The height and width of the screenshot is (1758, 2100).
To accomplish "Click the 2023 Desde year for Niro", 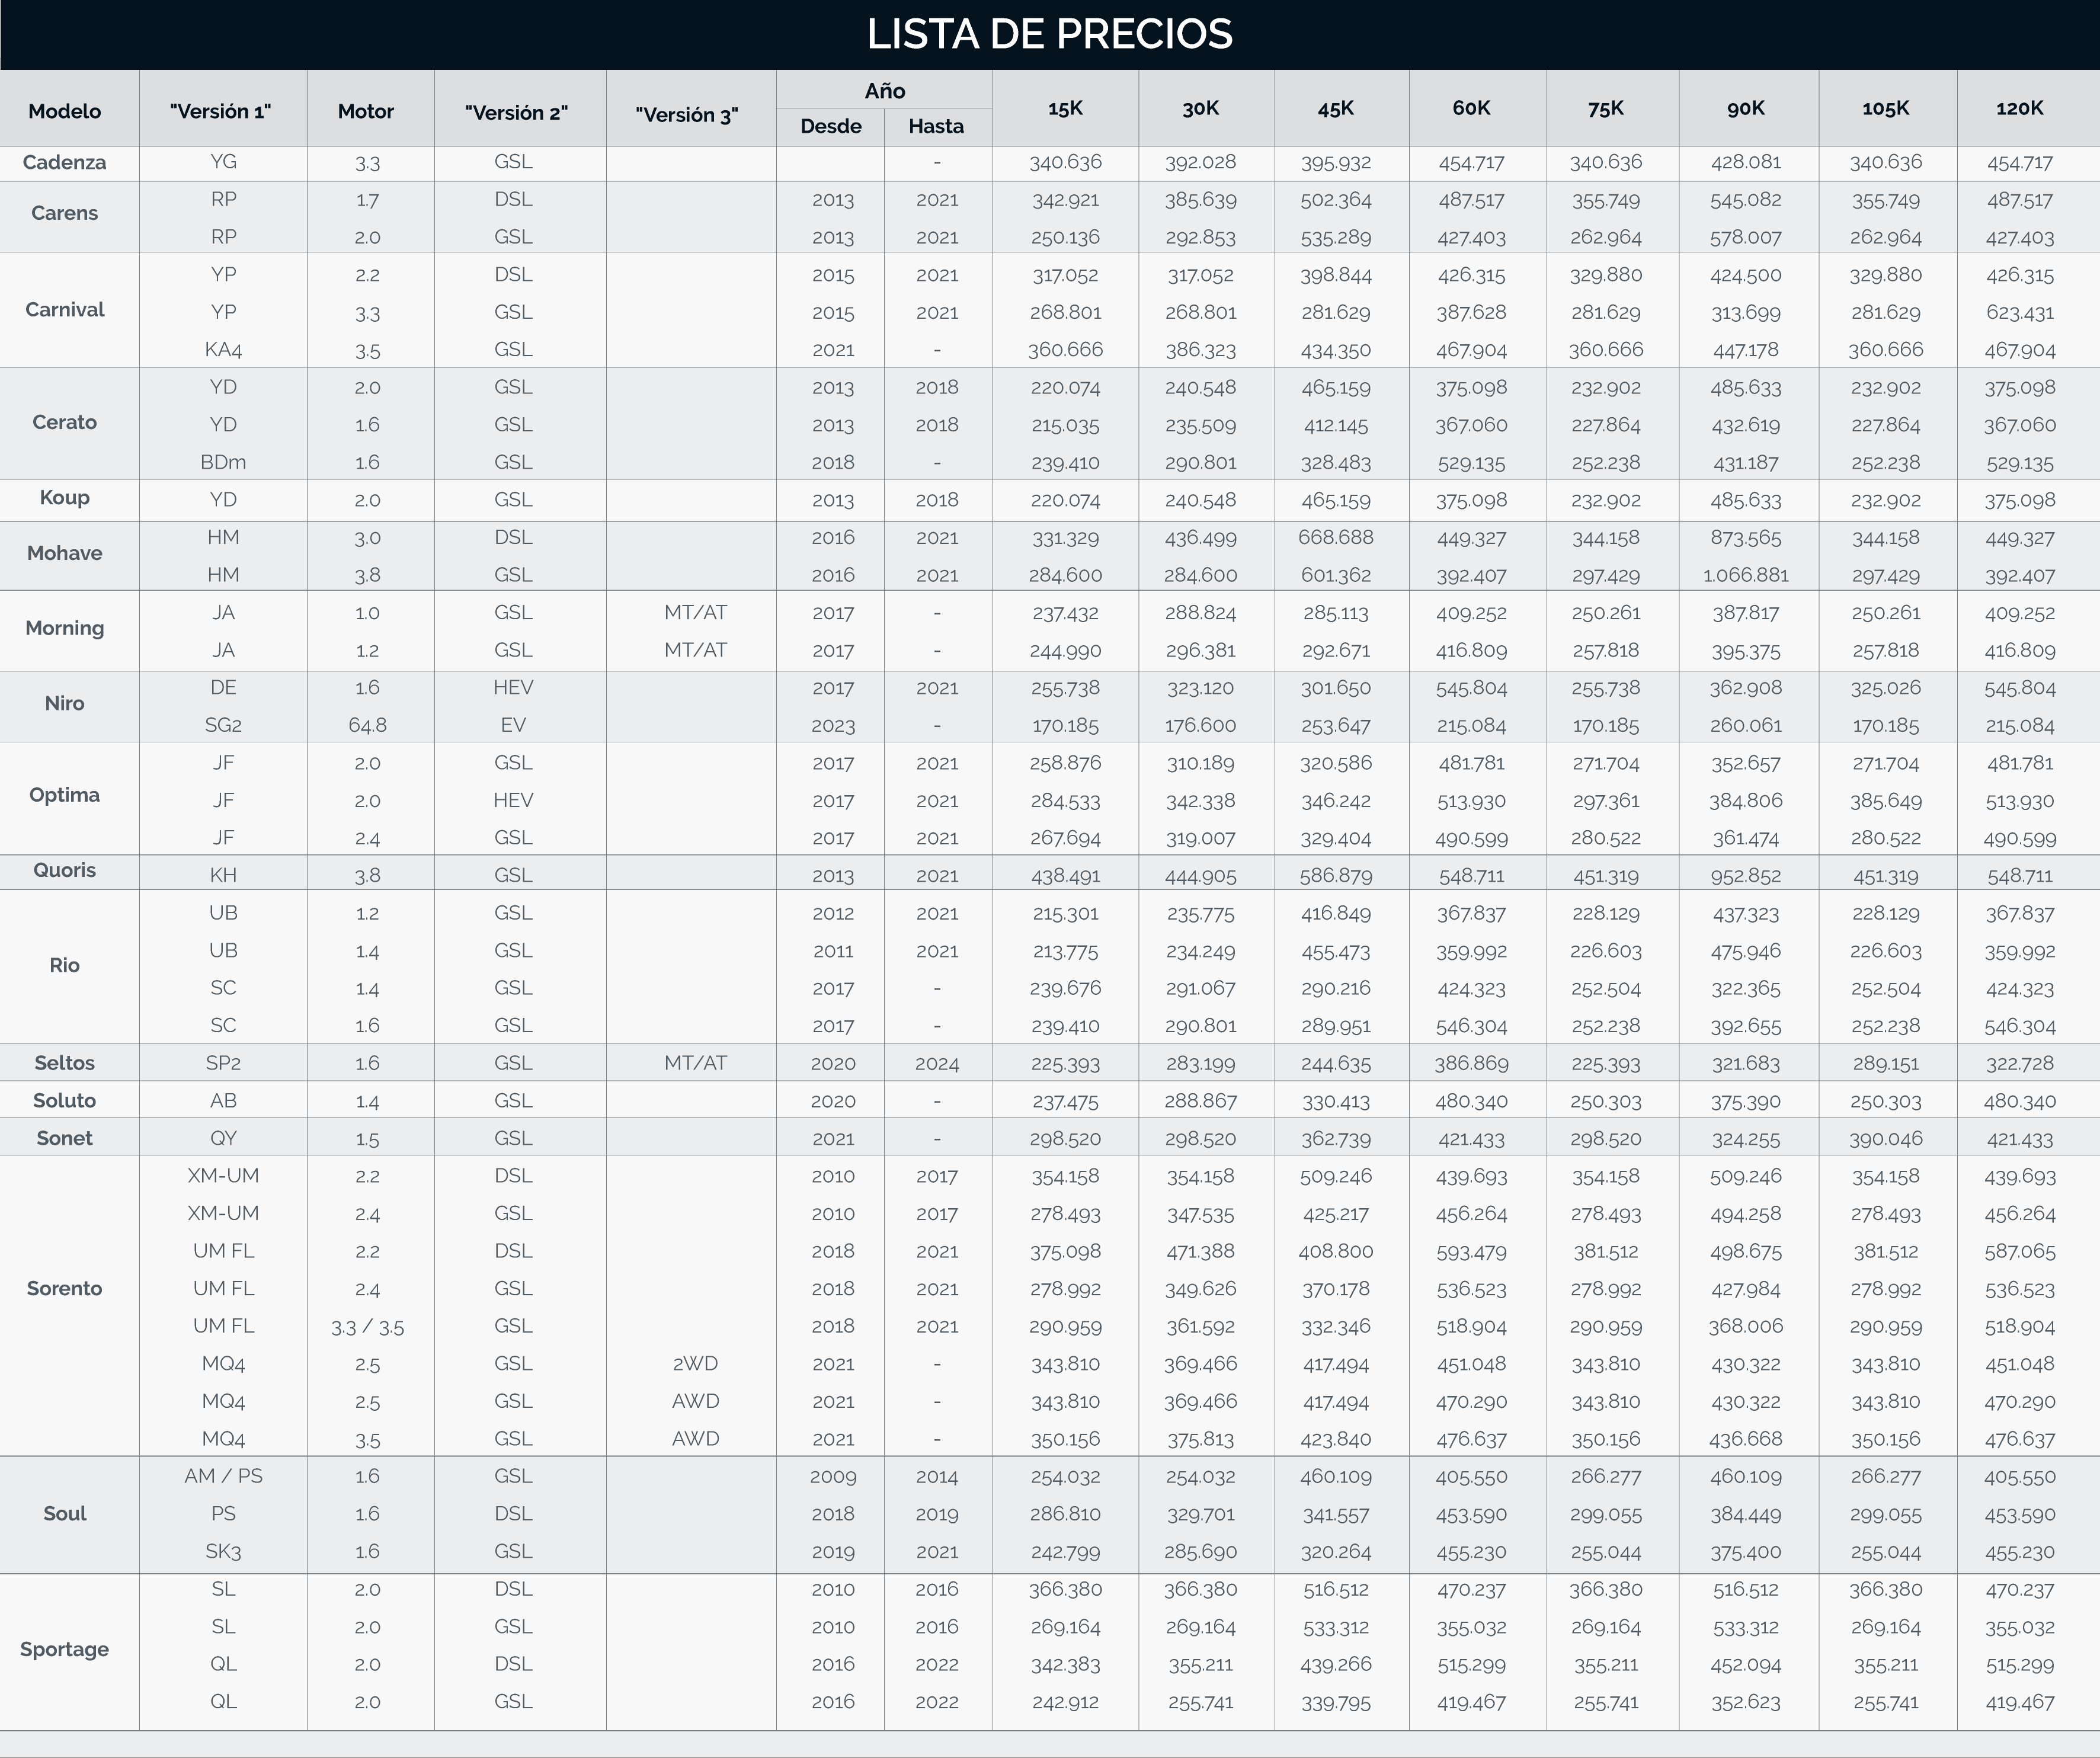I will 833,725.
